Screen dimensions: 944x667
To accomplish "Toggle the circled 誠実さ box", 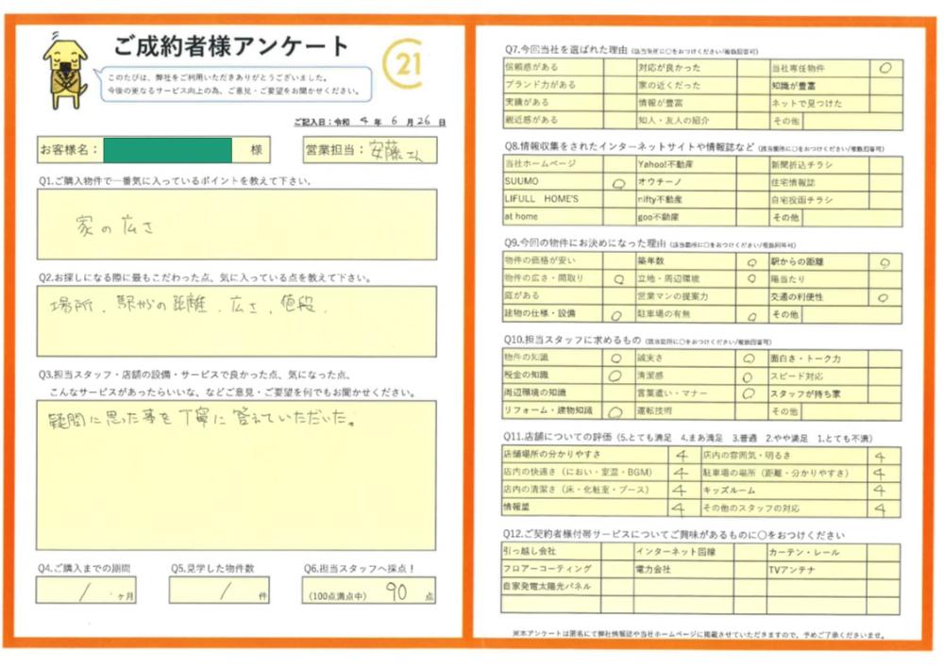I will tap(751, 359).
